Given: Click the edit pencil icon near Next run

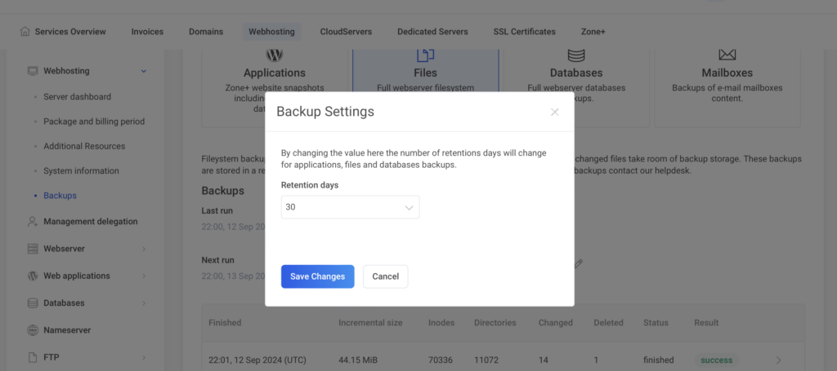Looking at the screenshot, I should pyautogui.click(x=579, y=264).
